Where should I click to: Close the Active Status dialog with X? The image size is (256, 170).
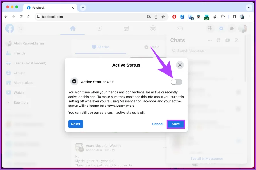click(x=180, y=65)
